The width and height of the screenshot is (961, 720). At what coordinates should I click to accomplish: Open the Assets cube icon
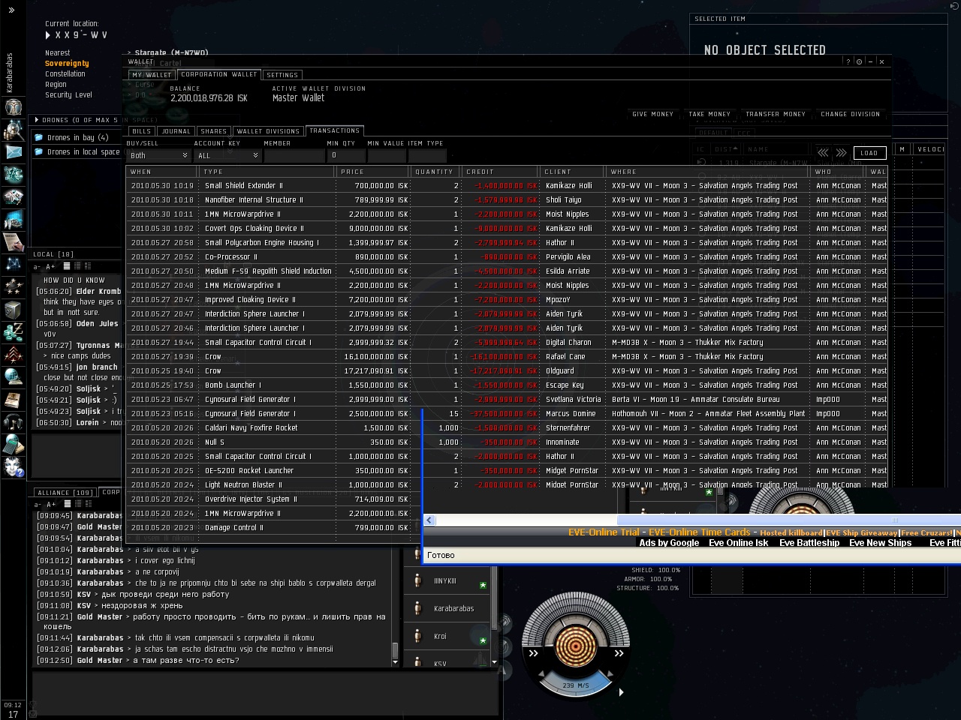click(14, 309)
